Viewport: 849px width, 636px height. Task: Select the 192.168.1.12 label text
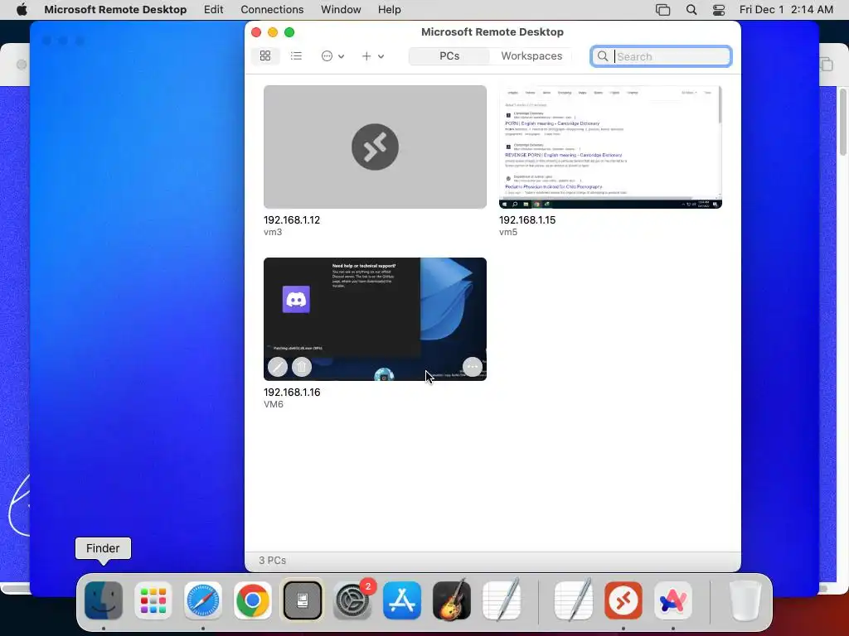292,220
